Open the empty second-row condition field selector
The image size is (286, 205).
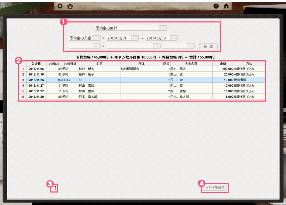pyautogui.click(x=97, y=46)
